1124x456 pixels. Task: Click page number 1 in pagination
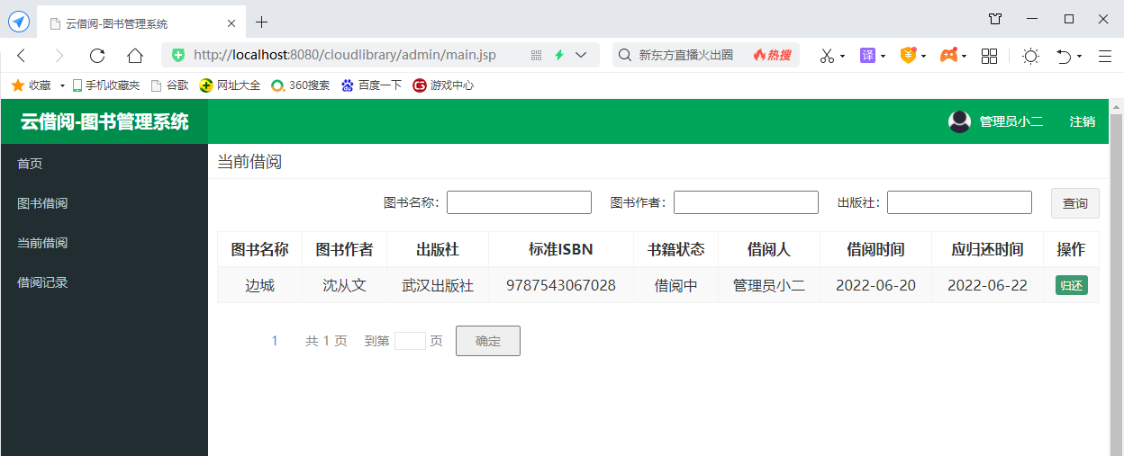[x=275, y=341]
